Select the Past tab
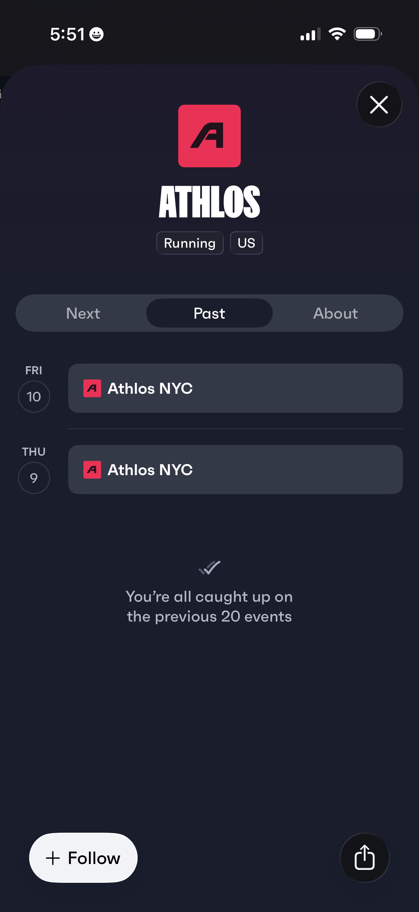419x912 pixels. [x=209, y=313]
